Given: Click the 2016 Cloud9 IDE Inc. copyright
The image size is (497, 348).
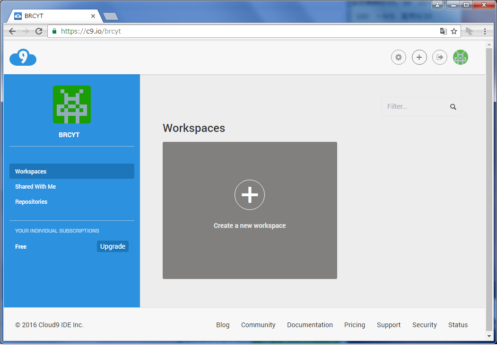Looking at the screenshot, I should click(50, 325).
